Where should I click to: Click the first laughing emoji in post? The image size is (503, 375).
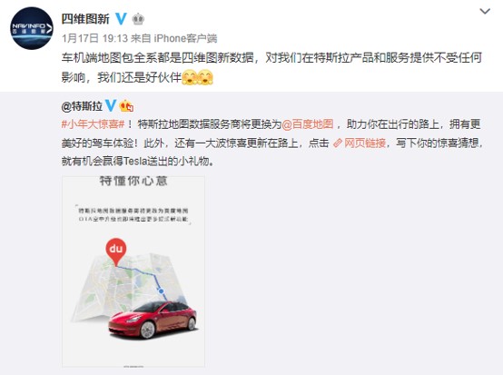coord(190,77)
